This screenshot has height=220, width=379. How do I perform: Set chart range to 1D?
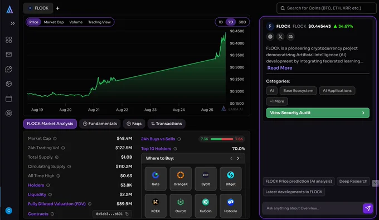tap(221, 22)
